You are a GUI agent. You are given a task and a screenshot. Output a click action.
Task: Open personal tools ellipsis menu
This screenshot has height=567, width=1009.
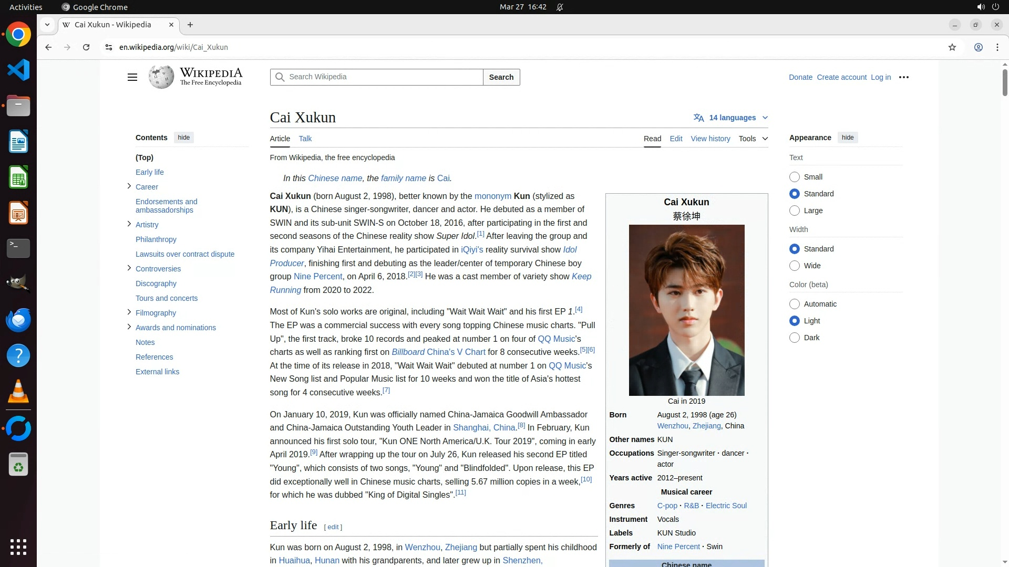(x=903, y=77)
